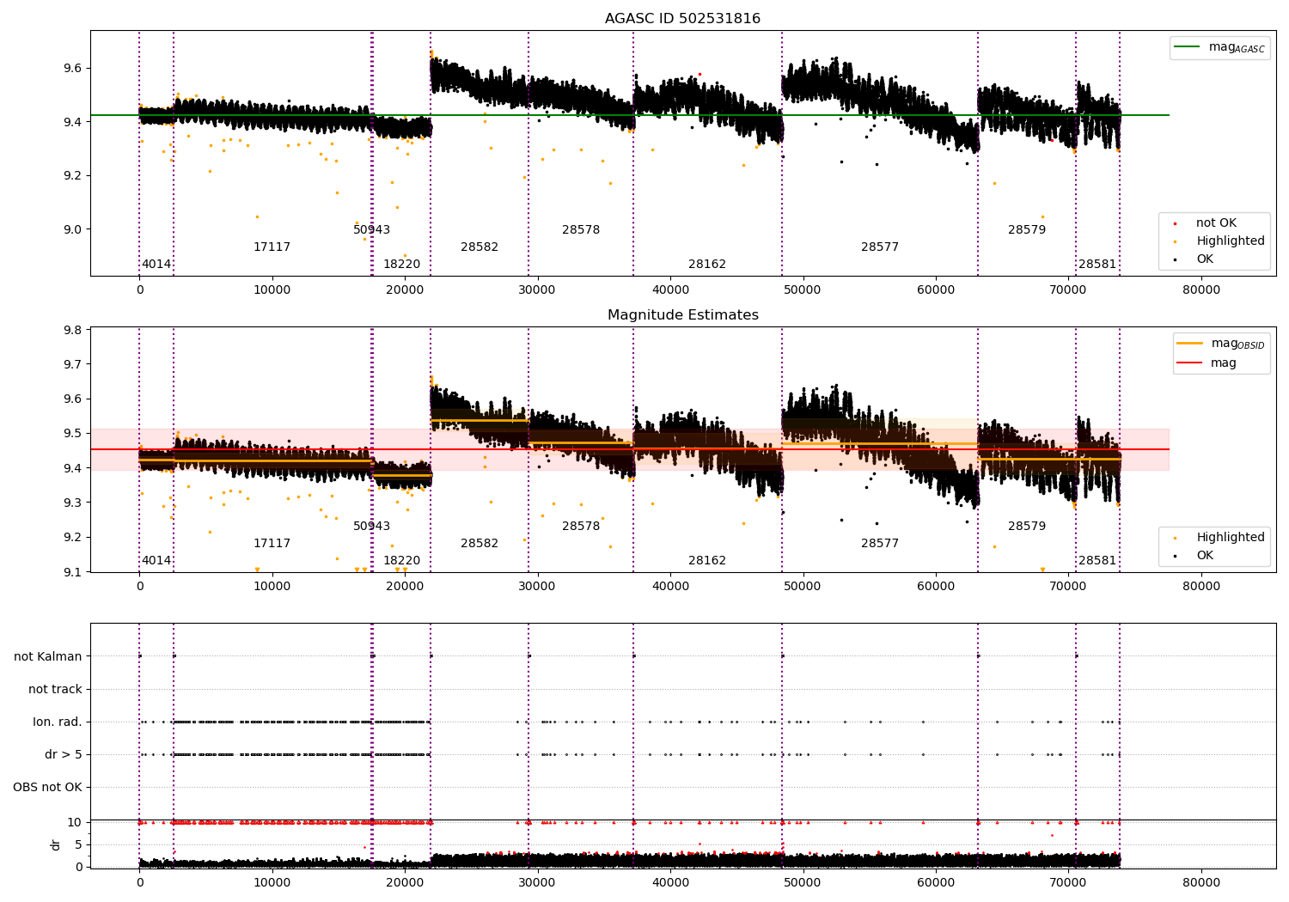Click obsid label 50943 in Magnitude Estimates plot
The height and width of the screenshot is (902, 1289).
[371, 527]
